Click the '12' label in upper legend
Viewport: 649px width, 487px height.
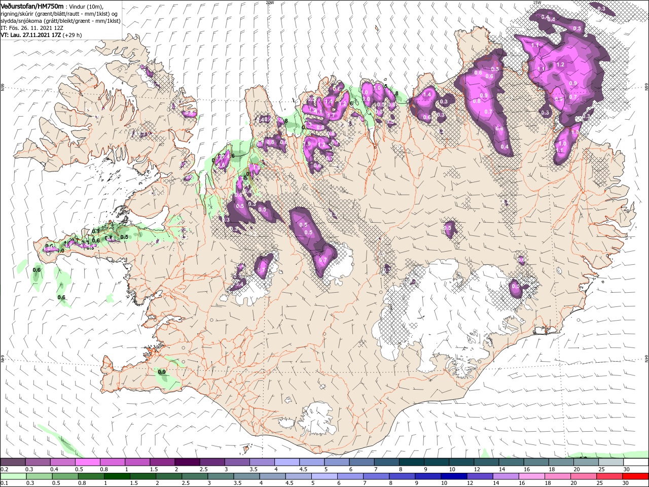pos(478,469)
